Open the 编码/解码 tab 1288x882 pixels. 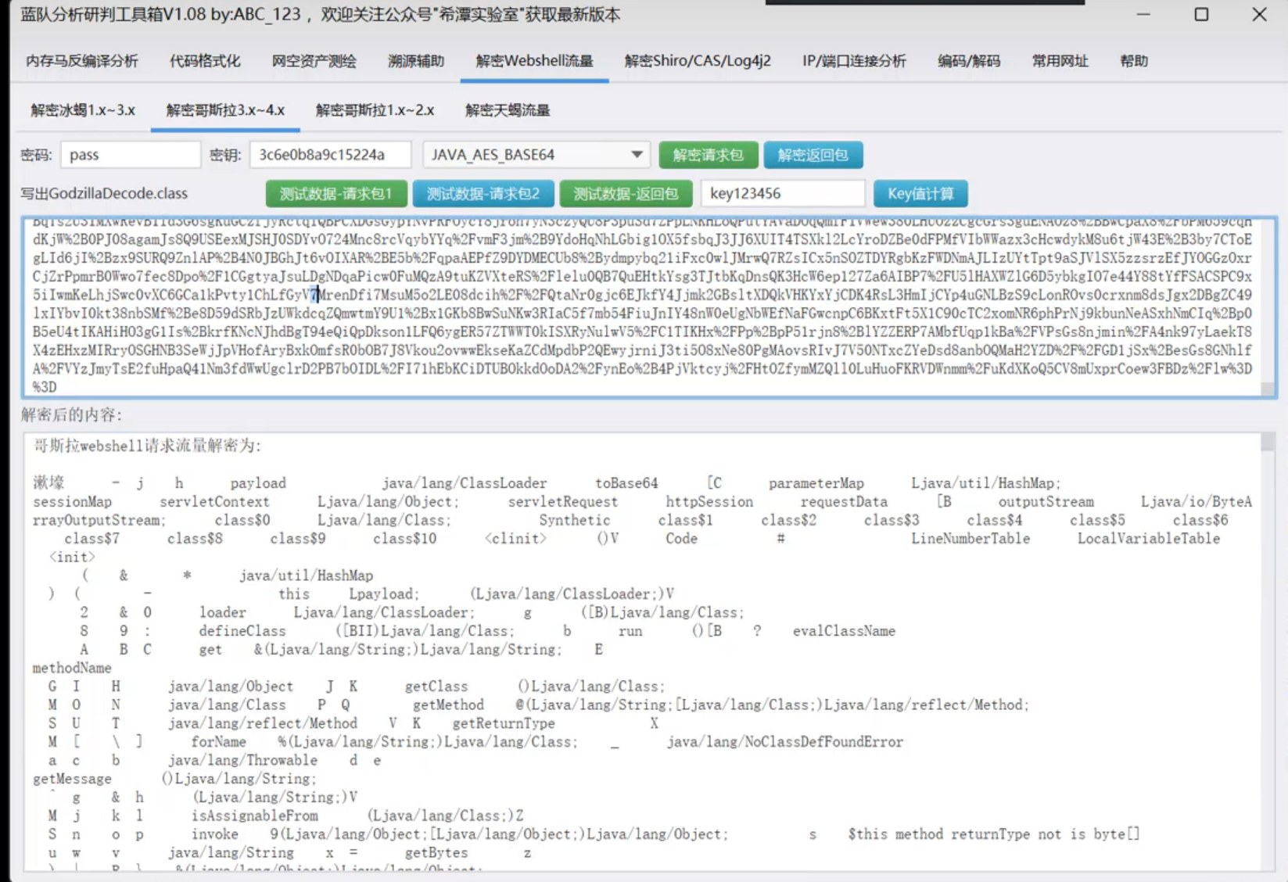969,61
